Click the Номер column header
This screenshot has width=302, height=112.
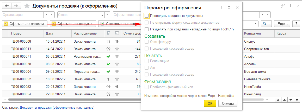26,34
